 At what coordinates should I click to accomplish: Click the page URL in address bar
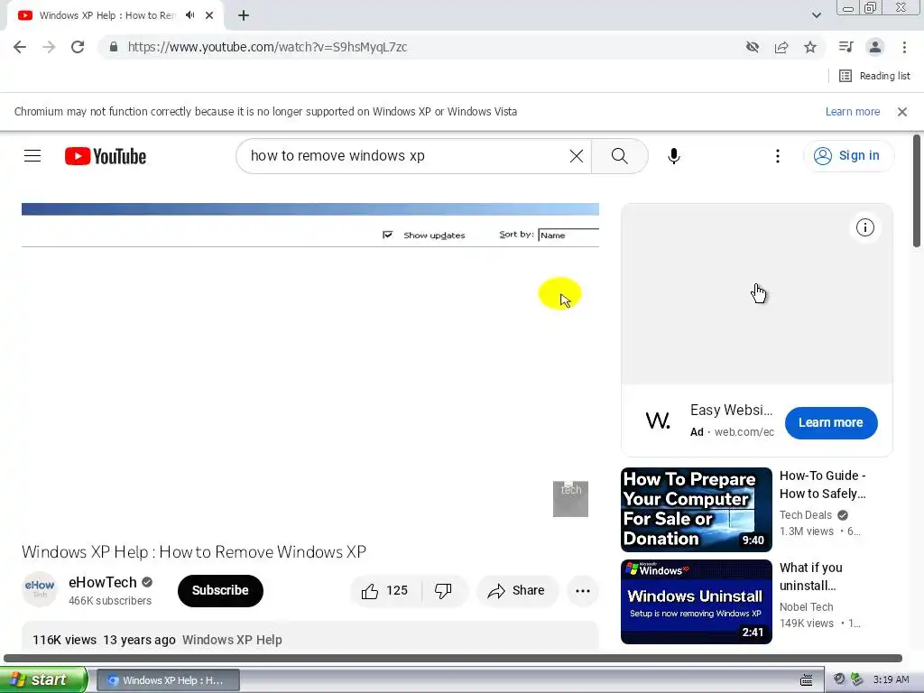[267, 47]
